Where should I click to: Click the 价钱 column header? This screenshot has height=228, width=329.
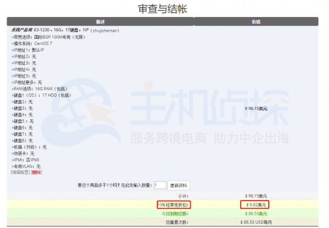click(256, 22)
